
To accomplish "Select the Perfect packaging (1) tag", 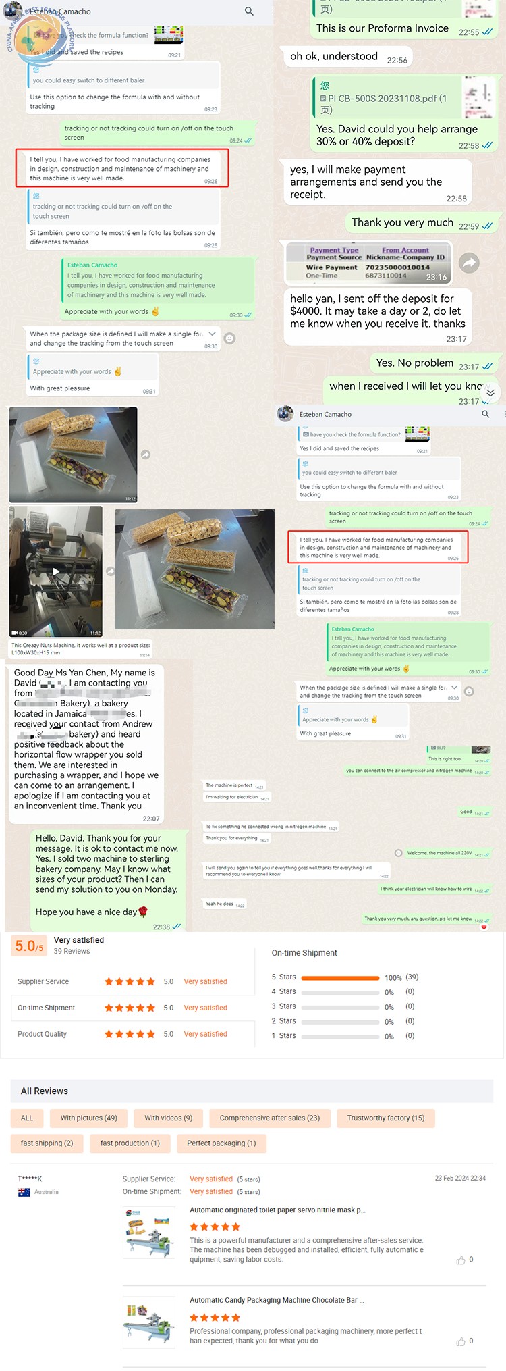I will 221,1143.
